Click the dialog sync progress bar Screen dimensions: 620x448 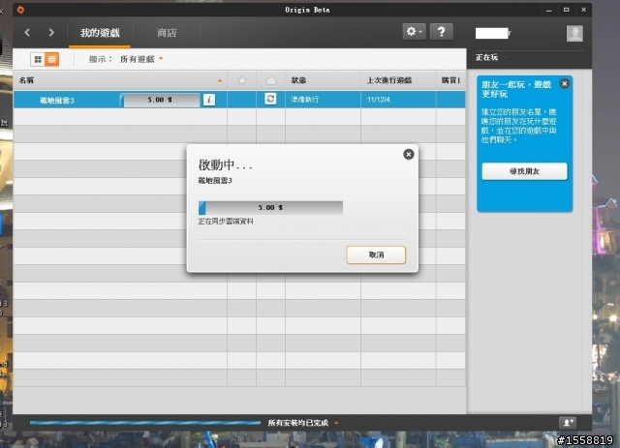(x=270, y=207)
